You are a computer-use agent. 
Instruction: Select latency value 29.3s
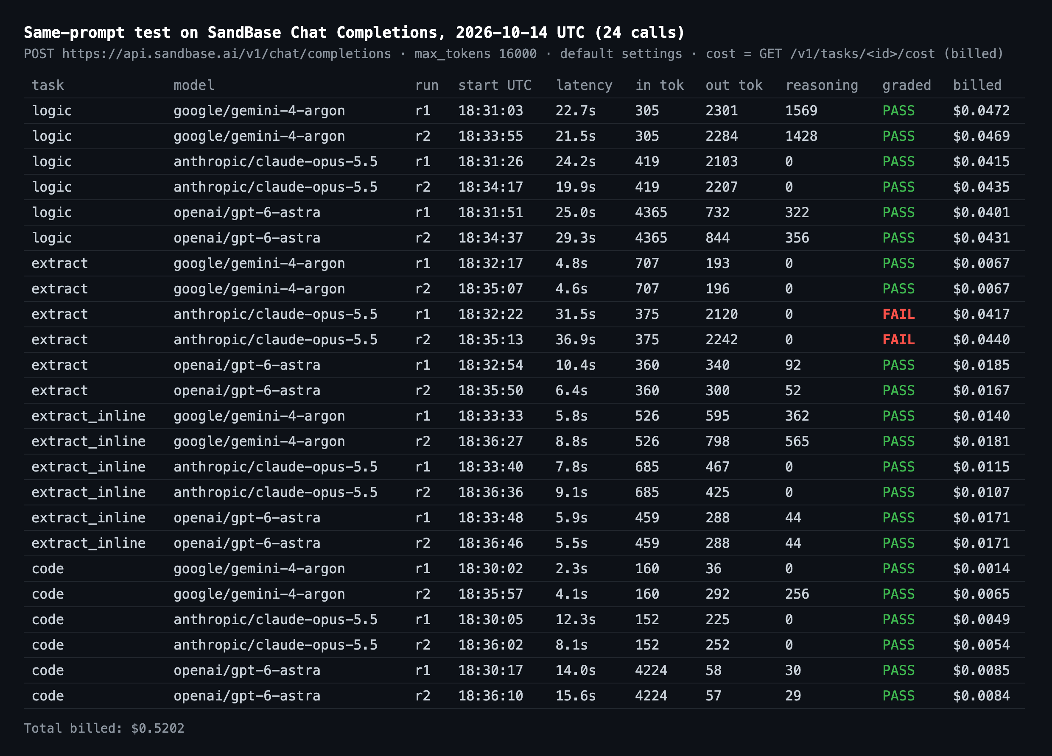click(x=576, y=238)
